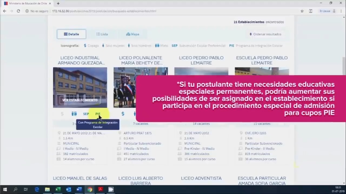
Task: Click the Copago dollar icon in the Iconografía legend
Action: point(85,46)
